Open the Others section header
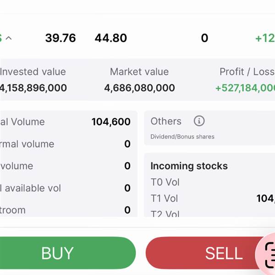 point(166,121)
